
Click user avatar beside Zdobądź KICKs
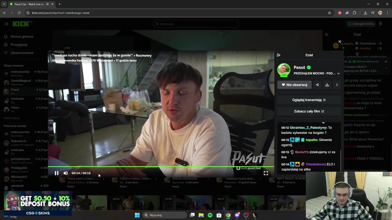381,24
